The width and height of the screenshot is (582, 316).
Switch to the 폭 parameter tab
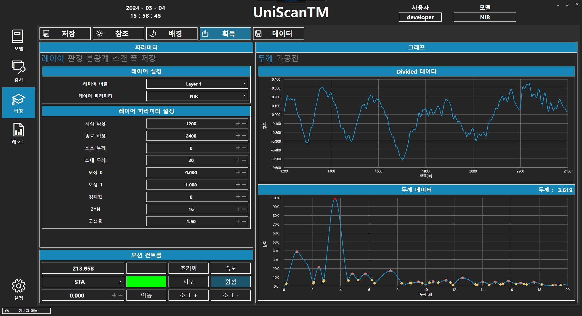[x=134, y=58]
